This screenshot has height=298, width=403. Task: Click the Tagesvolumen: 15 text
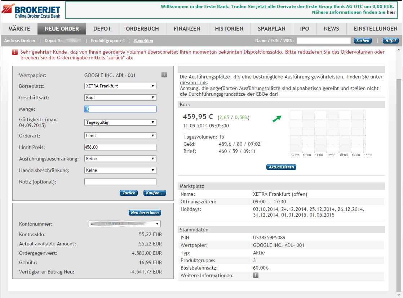tap(204, 137)
